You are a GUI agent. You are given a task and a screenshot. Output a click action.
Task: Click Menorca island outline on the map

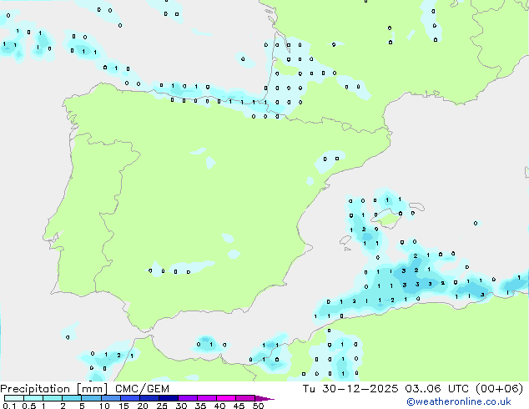(x=417, y=206)
